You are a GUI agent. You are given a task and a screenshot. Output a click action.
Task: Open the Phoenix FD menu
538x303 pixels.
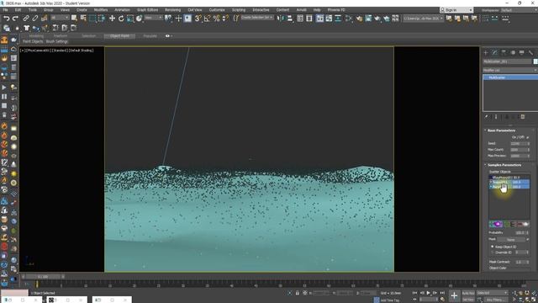[x=336, y=10]
